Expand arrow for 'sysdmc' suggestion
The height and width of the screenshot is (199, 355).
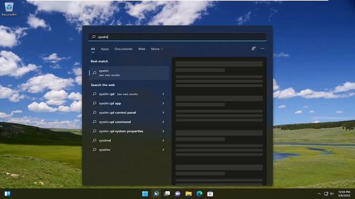click(x=163, y=150)
